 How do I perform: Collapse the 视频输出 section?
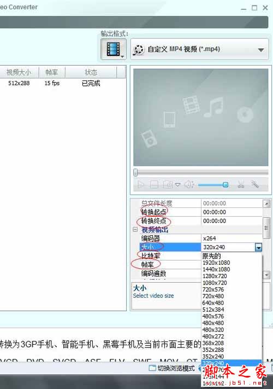135,229
